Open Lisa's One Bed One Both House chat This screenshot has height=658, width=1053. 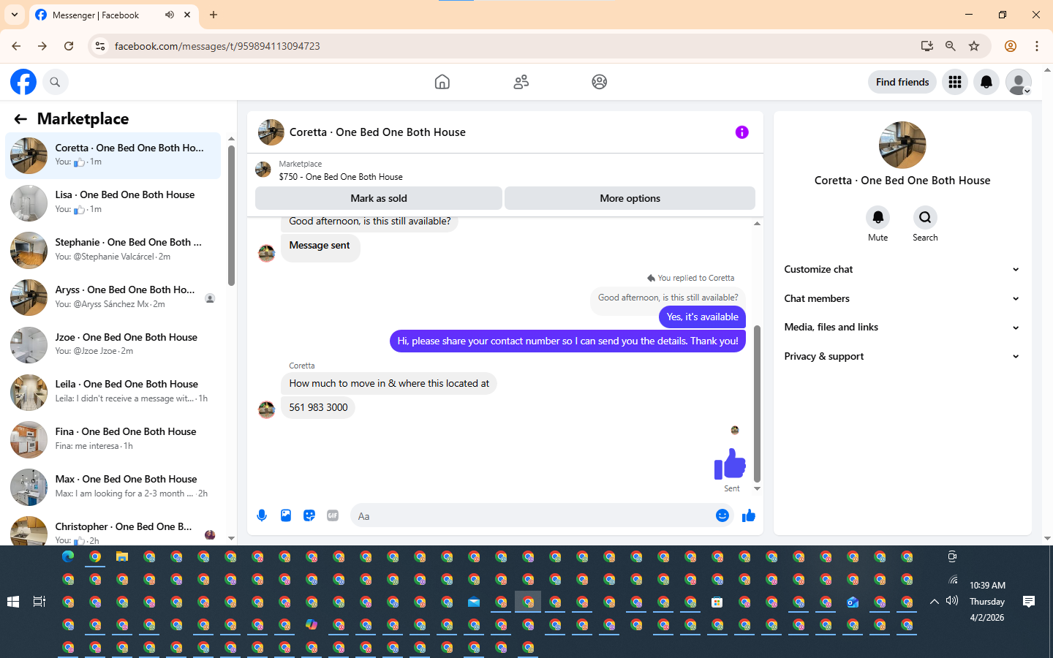(x=113, y=203)
